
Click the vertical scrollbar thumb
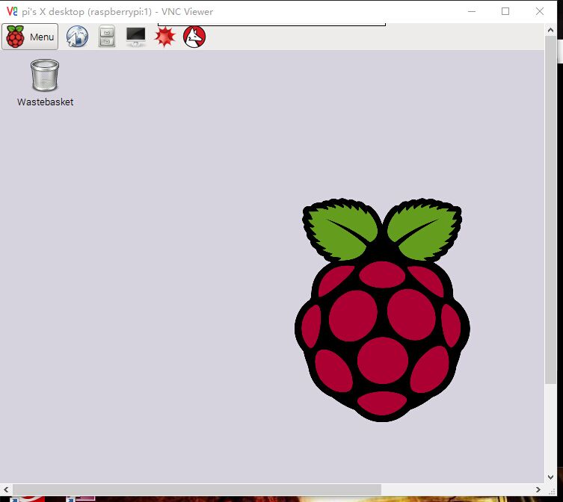click(x=550, y=210)
